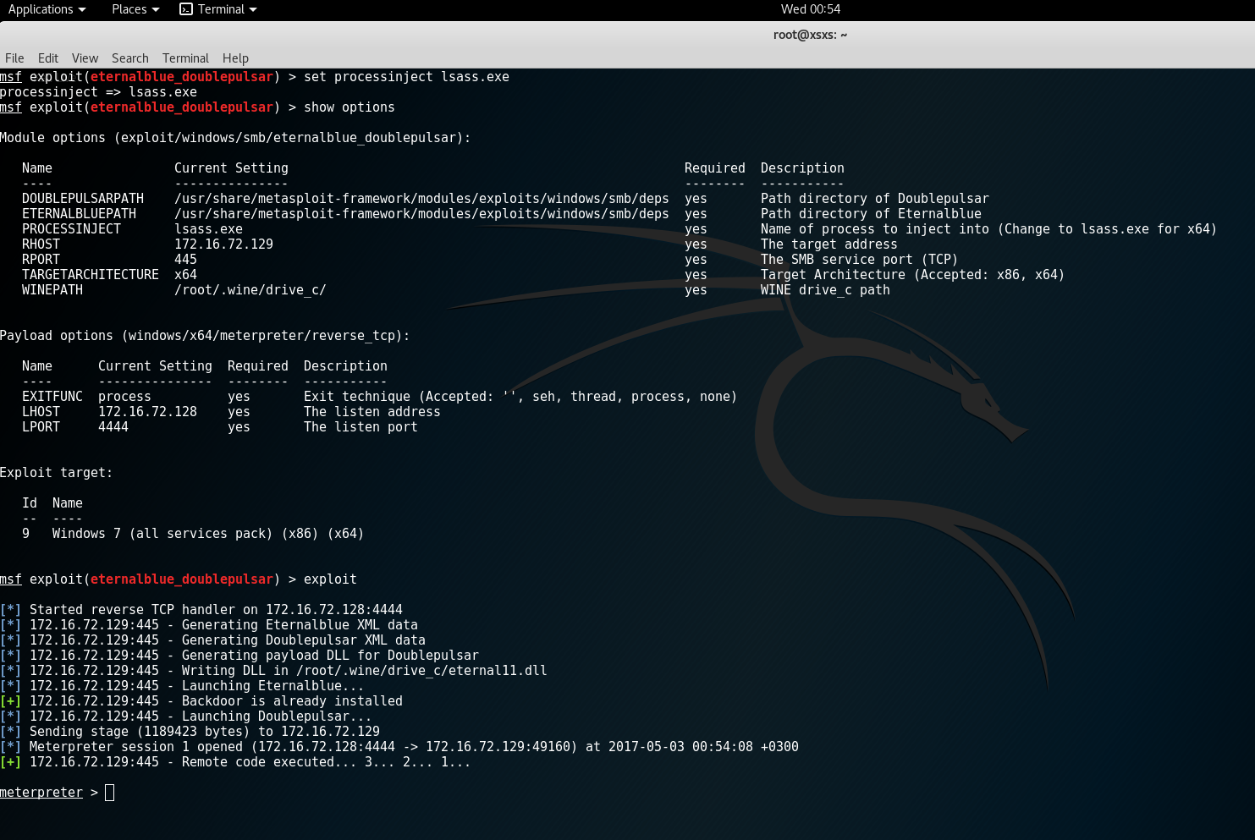Open the Search menu
This screenshot has width=1255, height=840.
(129, 58)
